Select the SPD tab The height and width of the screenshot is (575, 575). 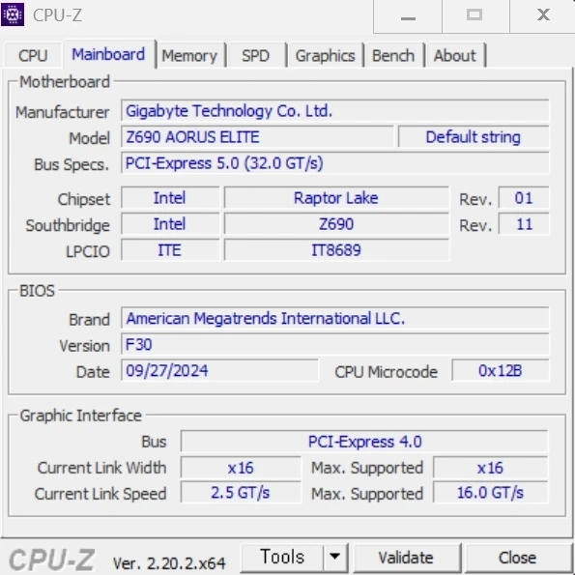click(255, 56)
